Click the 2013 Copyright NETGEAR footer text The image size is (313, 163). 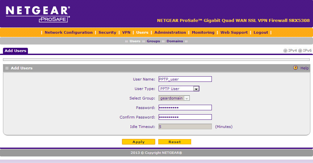click(x=156, y=153)
